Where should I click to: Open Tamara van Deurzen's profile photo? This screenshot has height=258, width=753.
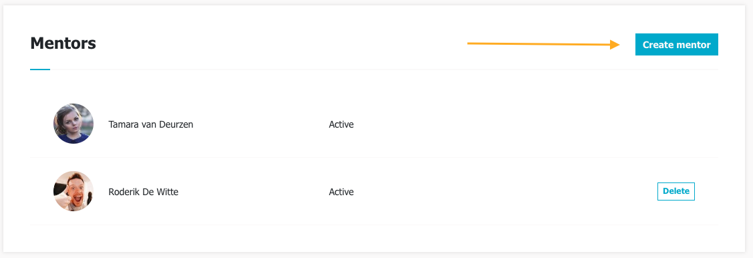point(73,124)
